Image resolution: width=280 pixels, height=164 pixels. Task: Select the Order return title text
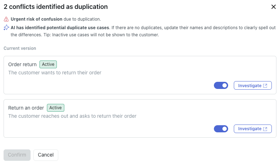point(22,64)
